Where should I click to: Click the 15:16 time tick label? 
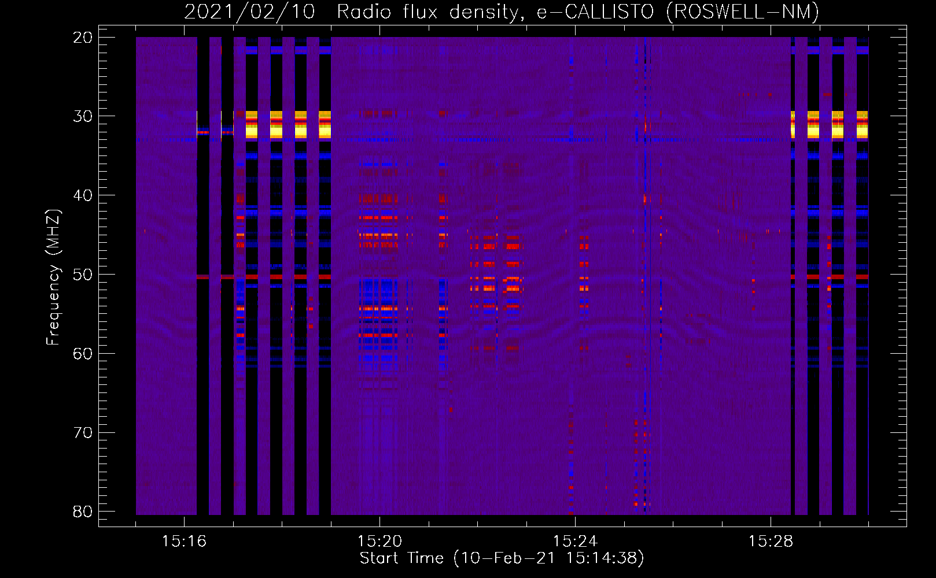tap(184, 542)
